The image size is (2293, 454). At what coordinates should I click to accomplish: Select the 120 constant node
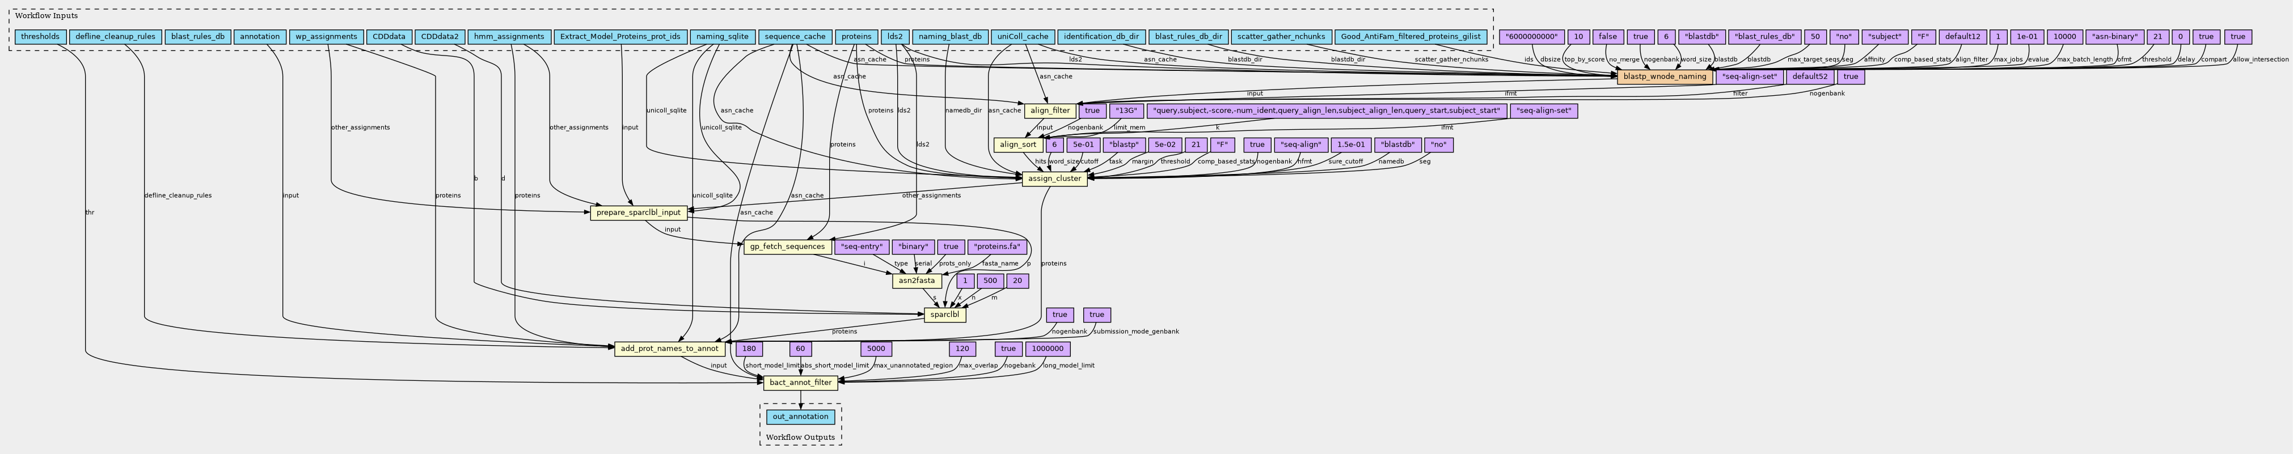coord(961,348)
